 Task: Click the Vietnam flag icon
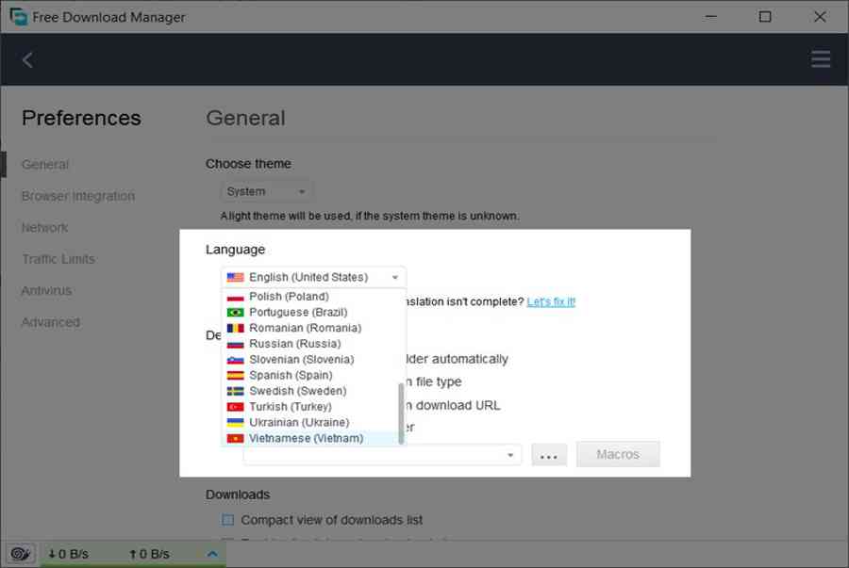(x=235, y=438)
